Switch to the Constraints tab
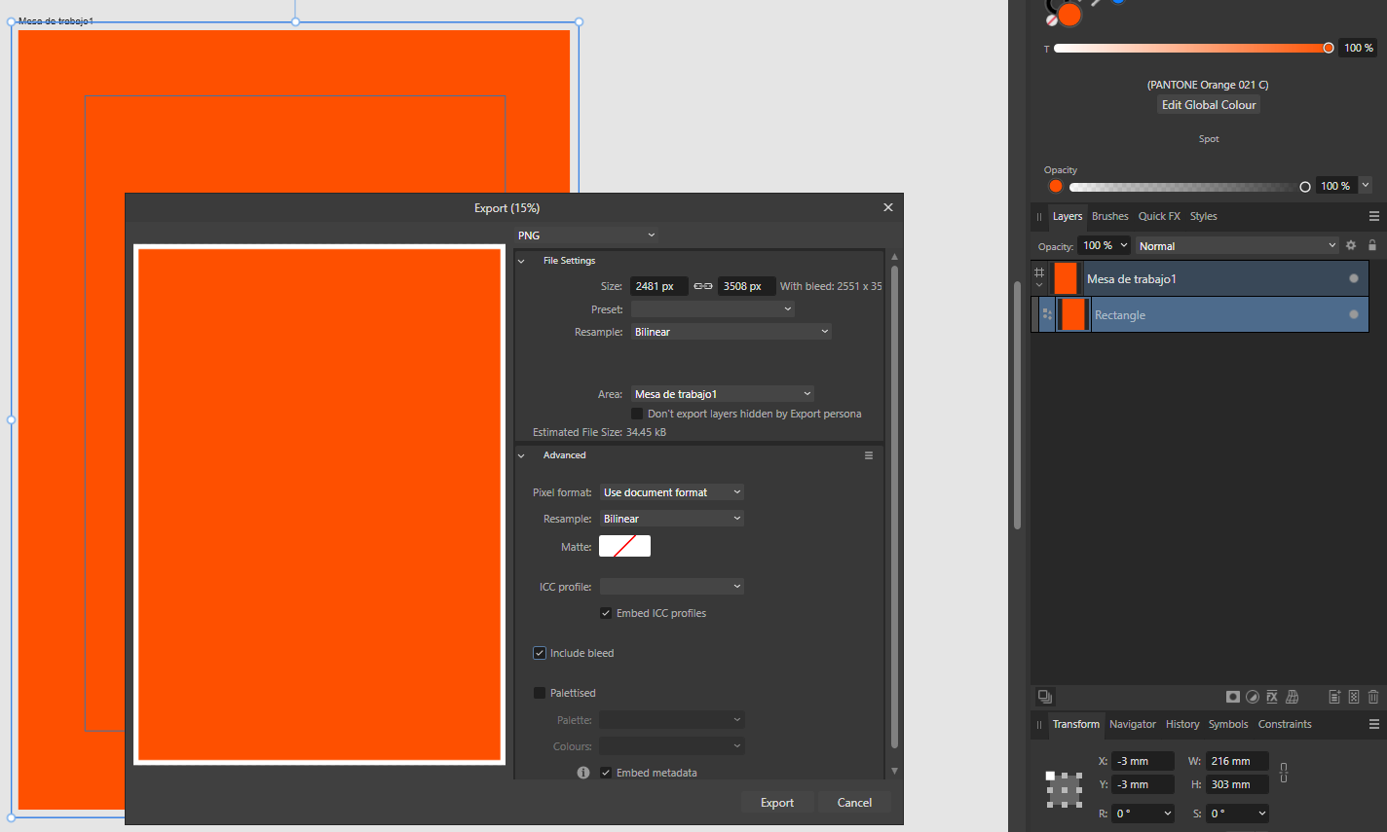The image size is (1387, 832). tap(1285, 725)
